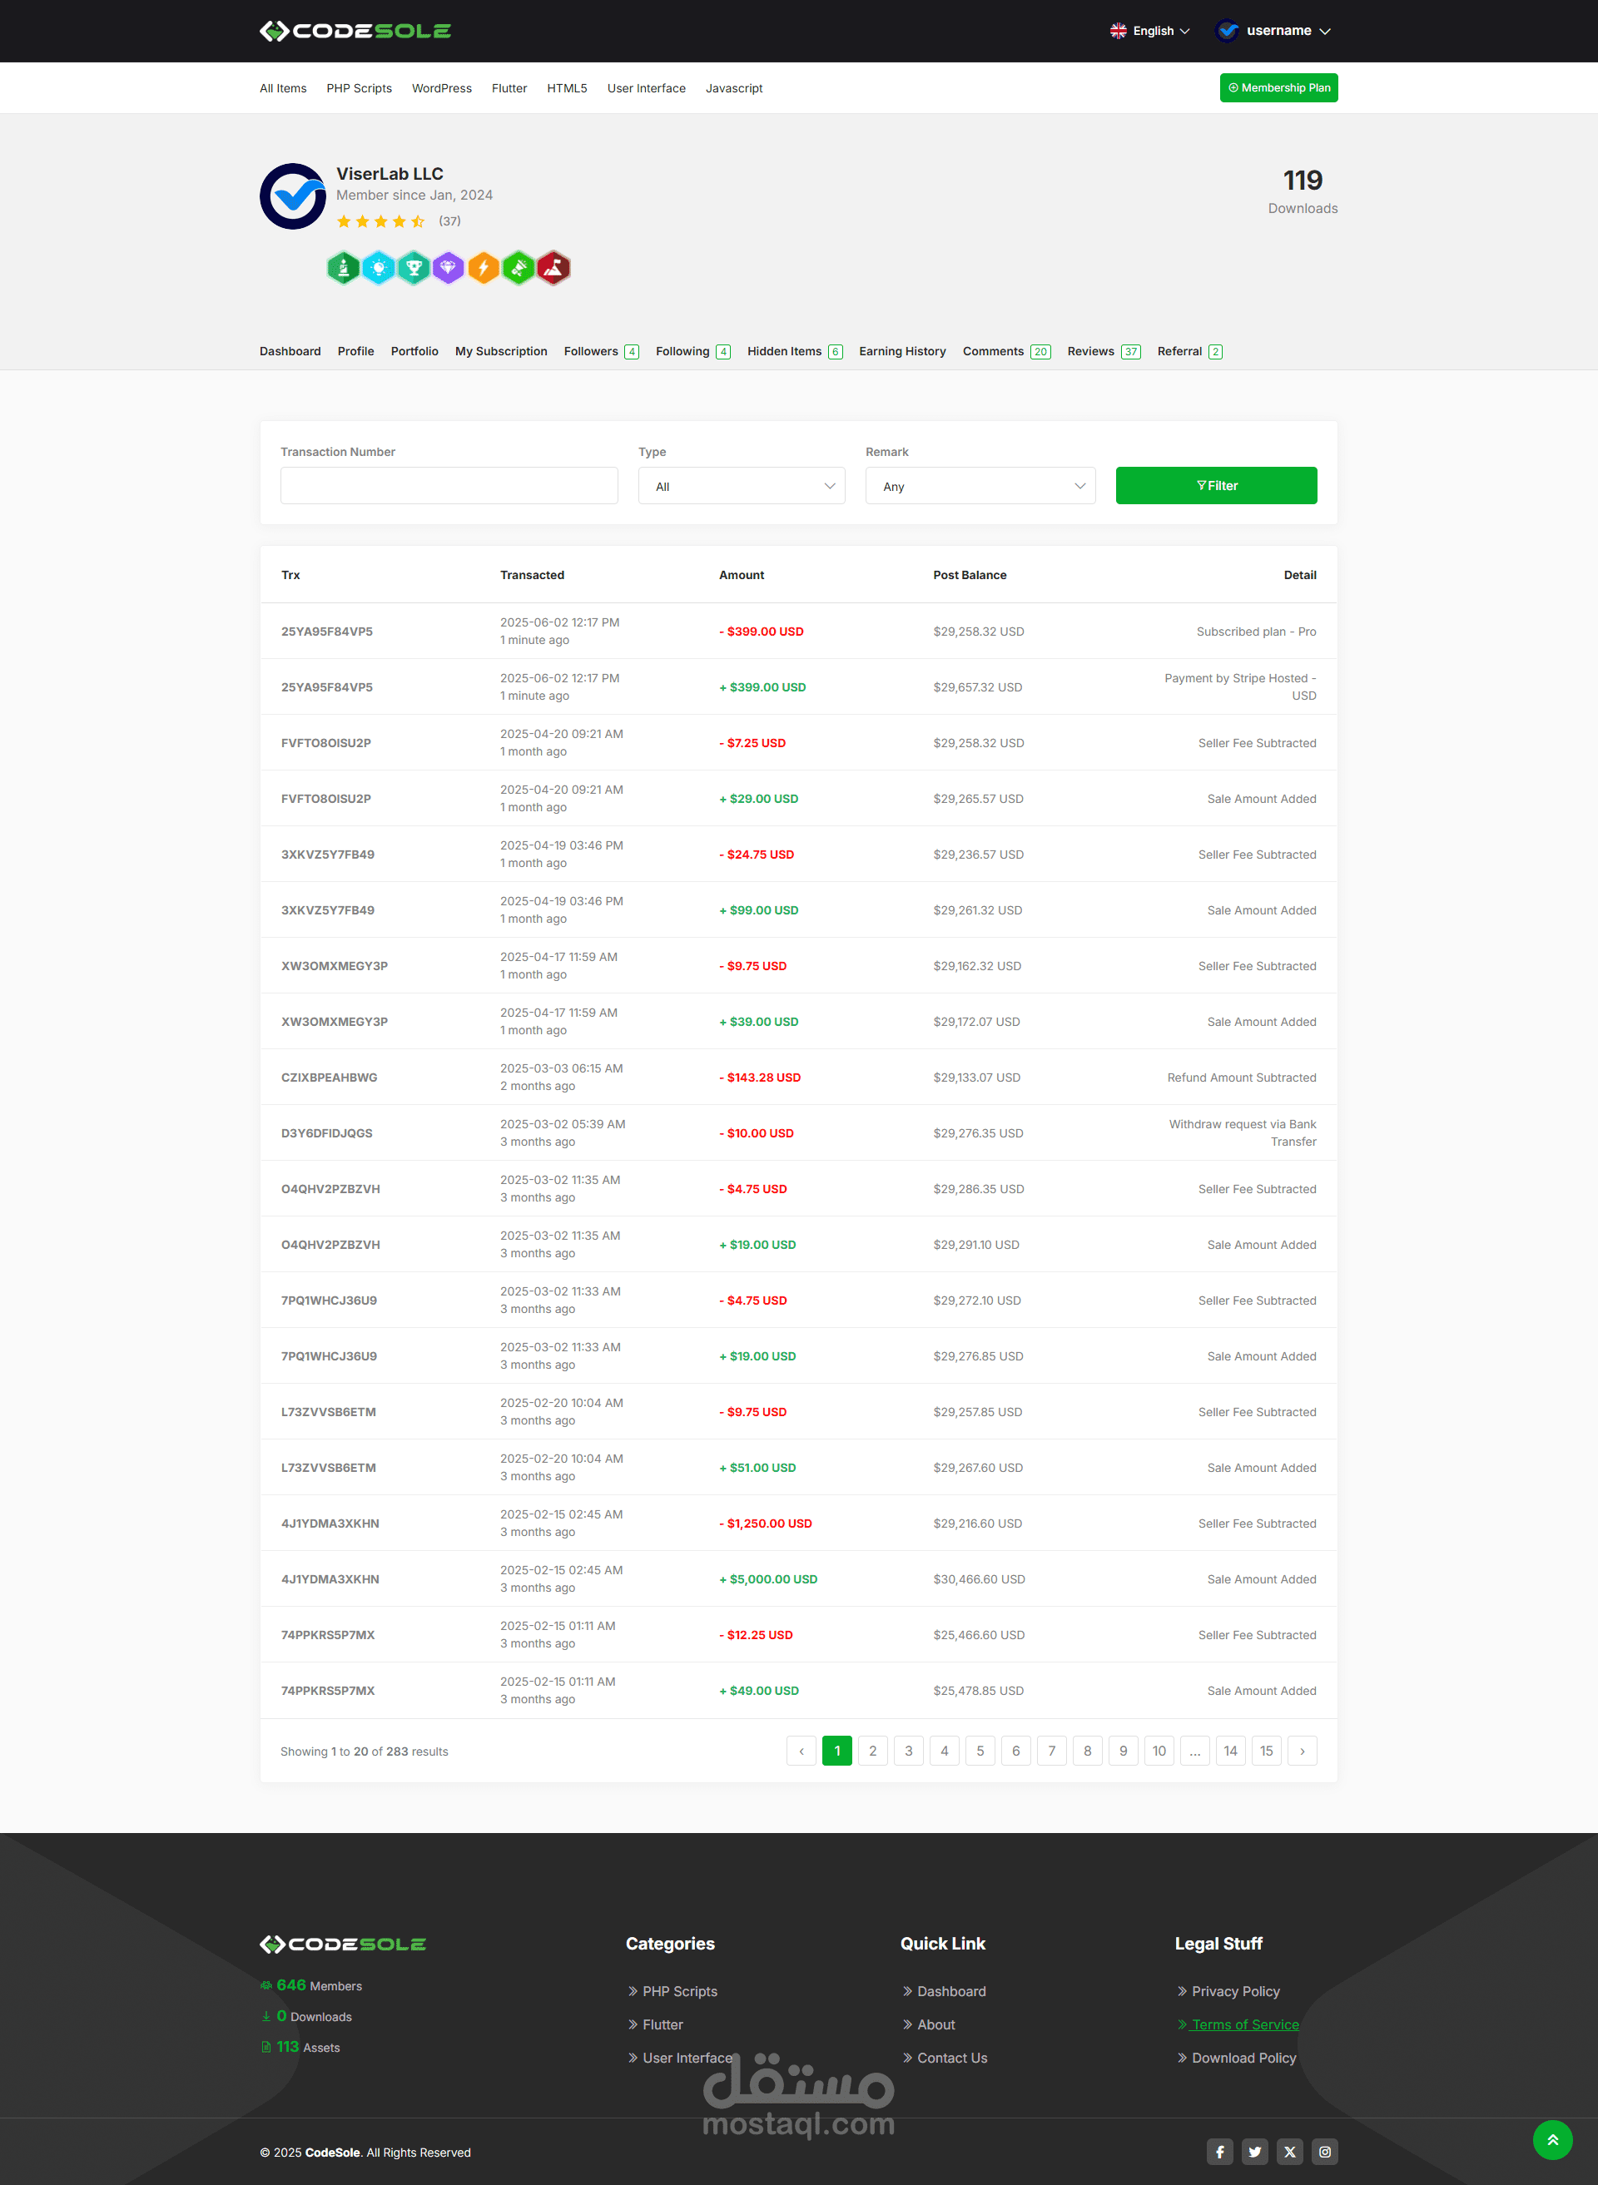Click the Post Balance column header
The image size is (1598, 2185).
[x=970, y=574]
